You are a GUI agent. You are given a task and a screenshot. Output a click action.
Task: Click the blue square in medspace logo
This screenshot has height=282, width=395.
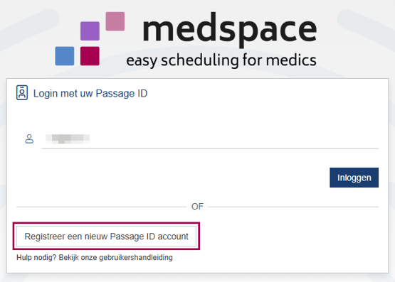tap(65, 56)
